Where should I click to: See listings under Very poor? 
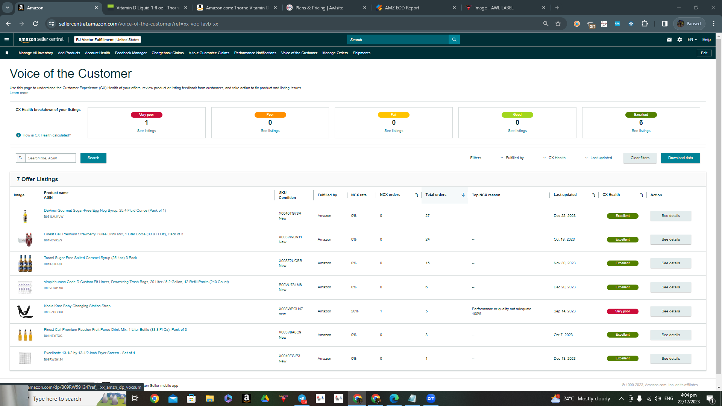(x=146, y=131)
